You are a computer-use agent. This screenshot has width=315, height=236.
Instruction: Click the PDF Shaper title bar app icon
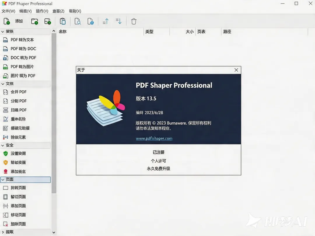(x=4, y=3)
